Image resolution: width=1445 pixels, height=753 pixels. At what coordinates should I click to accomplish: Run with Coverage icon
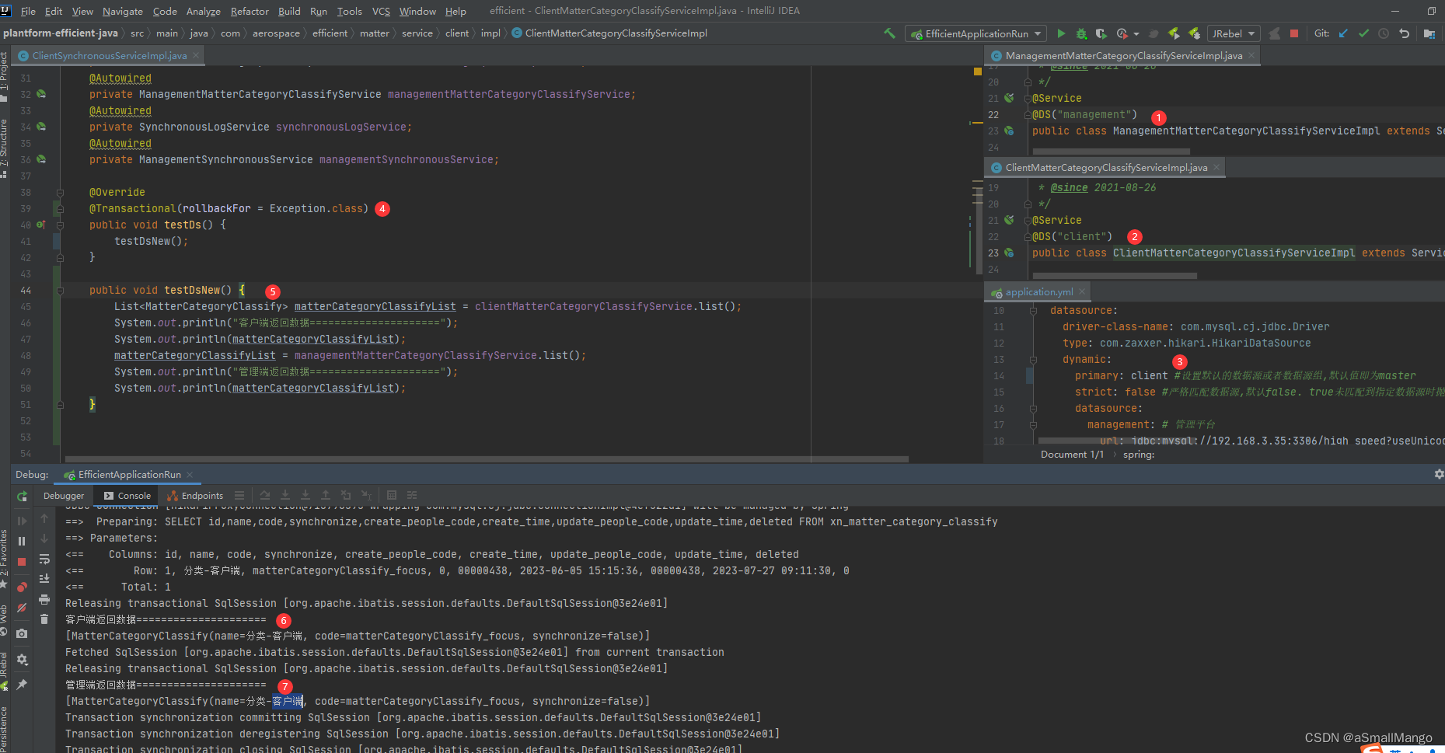(x=1101, y=33)
